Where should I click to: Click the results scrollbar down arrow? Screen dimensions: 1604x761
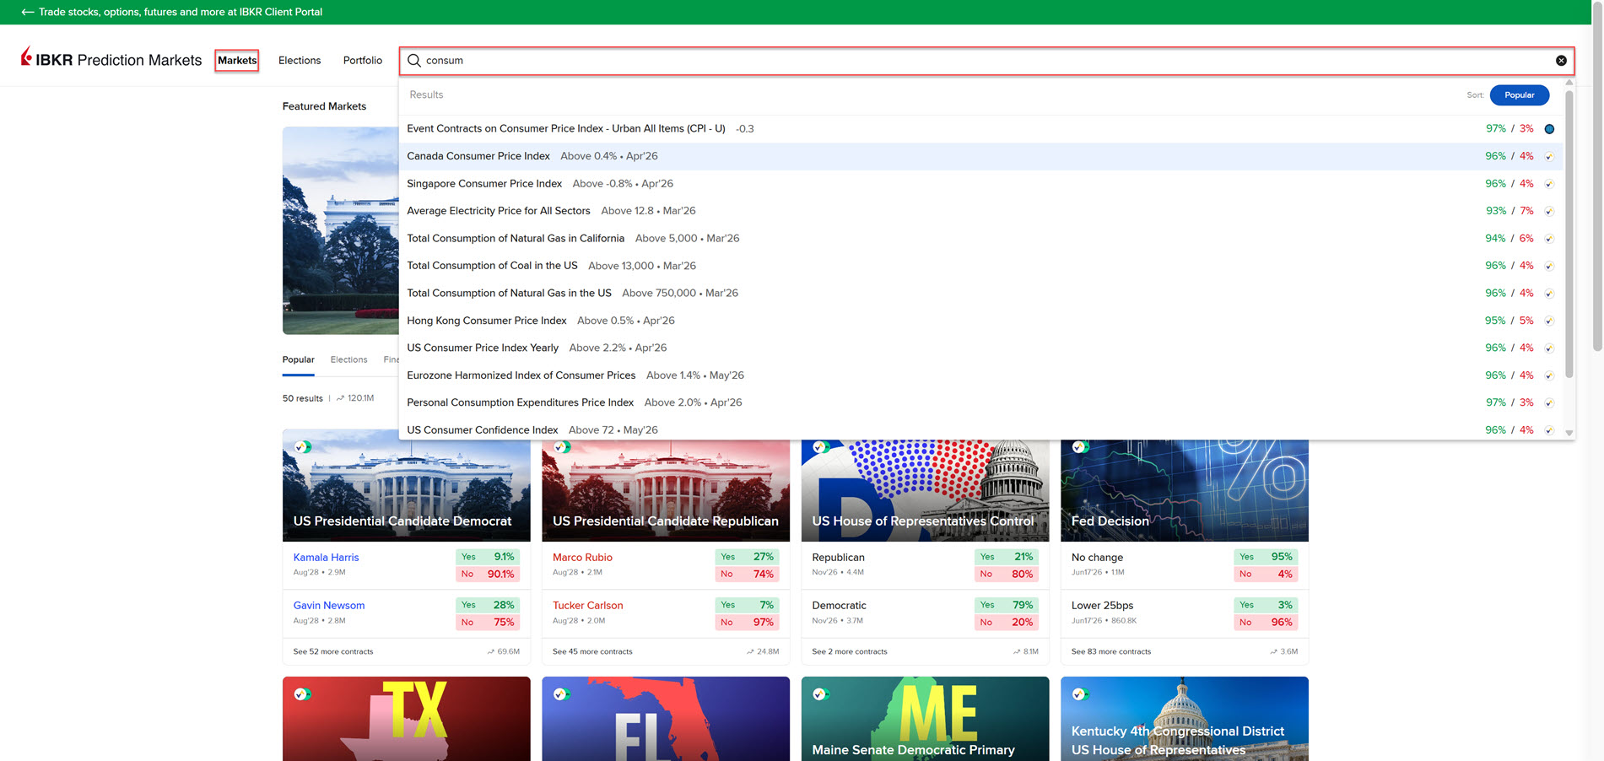pos(1569,433)
